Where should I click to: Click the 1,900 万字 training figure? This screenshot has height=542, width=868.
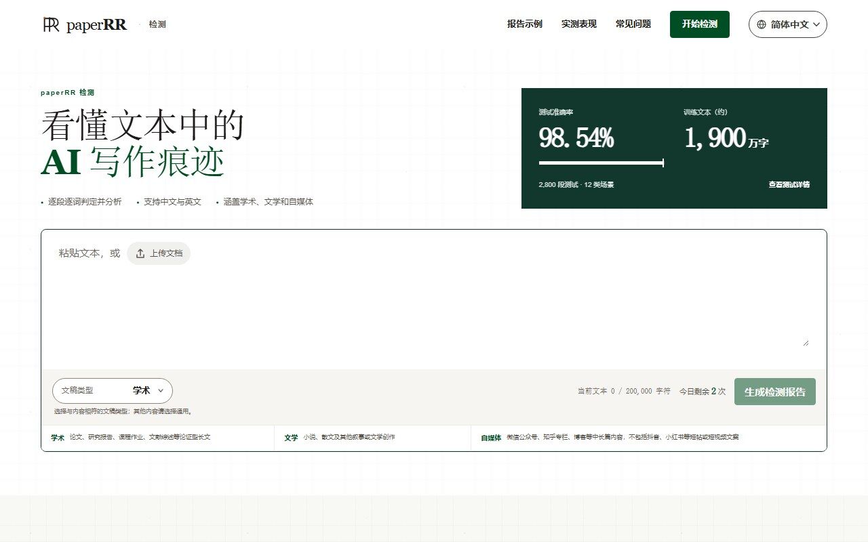click(x=726, y=138)
